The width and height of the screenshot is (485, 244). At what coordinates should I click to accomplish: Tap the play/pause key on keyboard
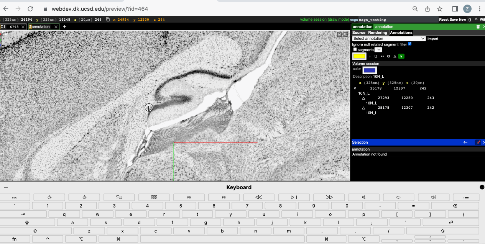(x=294, y=197)
